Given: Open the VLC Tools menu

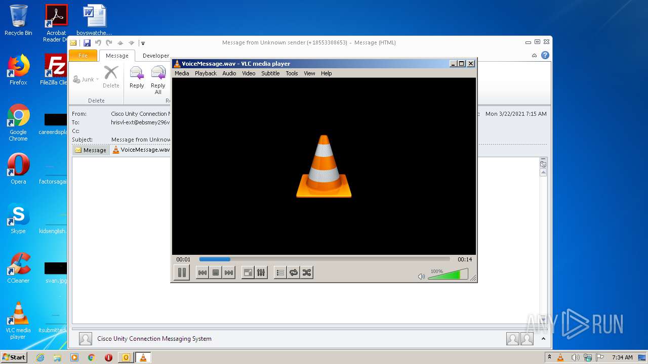Looking at the screenshot, I should (x=292, y=73).
